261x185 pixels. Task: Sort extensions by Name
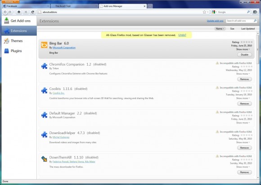pyautogui.click(x=220, y=29)
